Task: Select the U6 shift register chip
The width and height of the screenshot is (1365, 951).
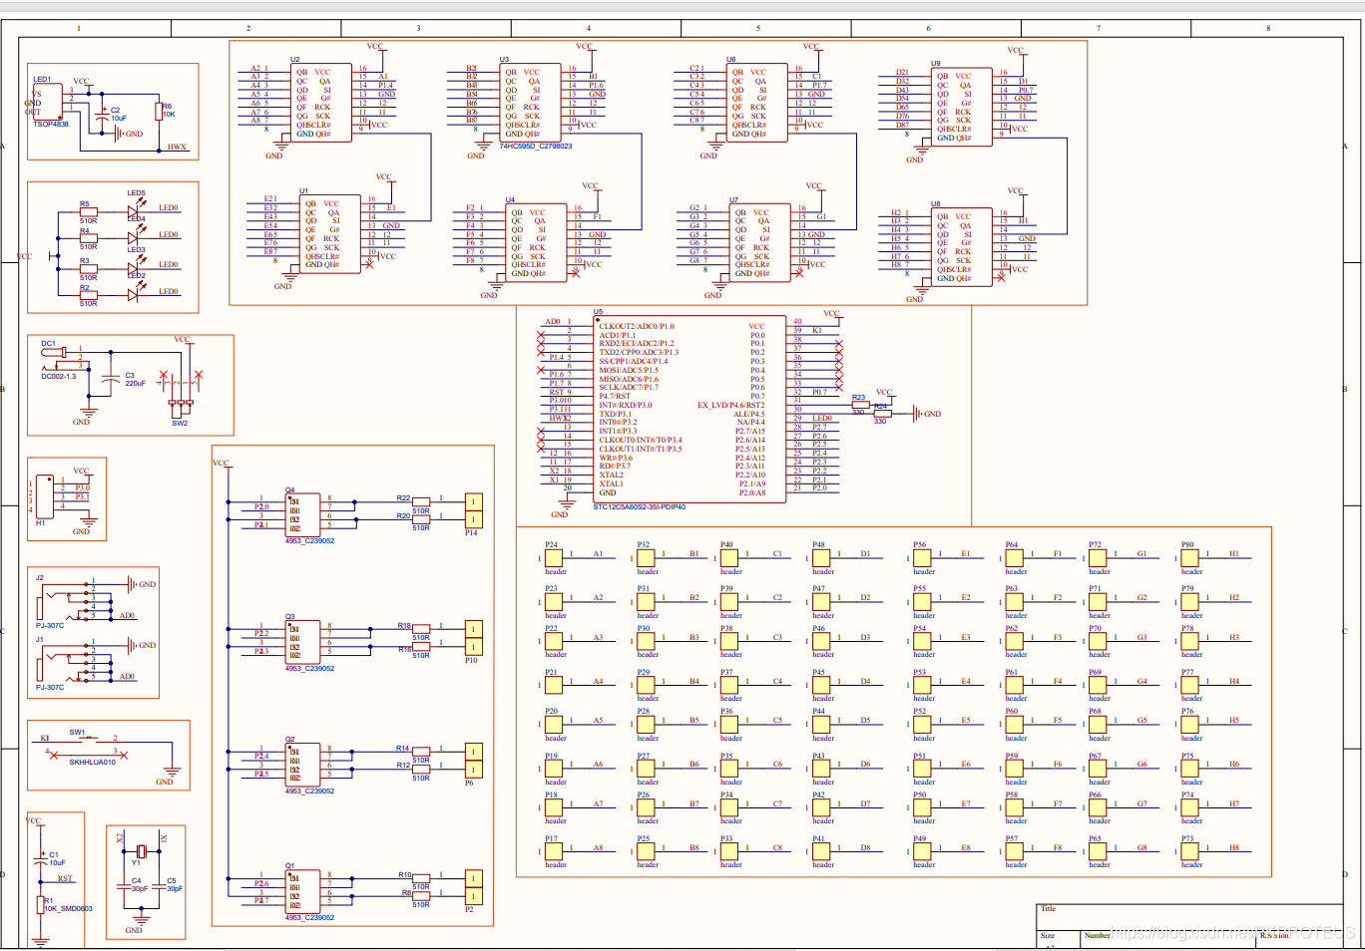Action: (x=756, y=102)
